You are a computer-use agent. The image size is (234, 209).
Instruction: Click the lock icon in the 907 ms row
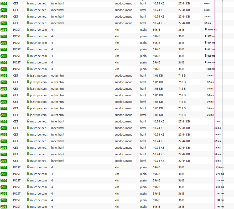(x=28, y=36)
